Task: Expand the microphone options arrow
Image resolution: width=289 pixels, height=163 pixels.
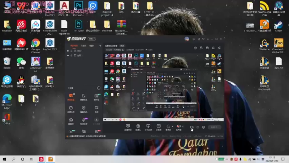Action: click(x=172, y=127)
